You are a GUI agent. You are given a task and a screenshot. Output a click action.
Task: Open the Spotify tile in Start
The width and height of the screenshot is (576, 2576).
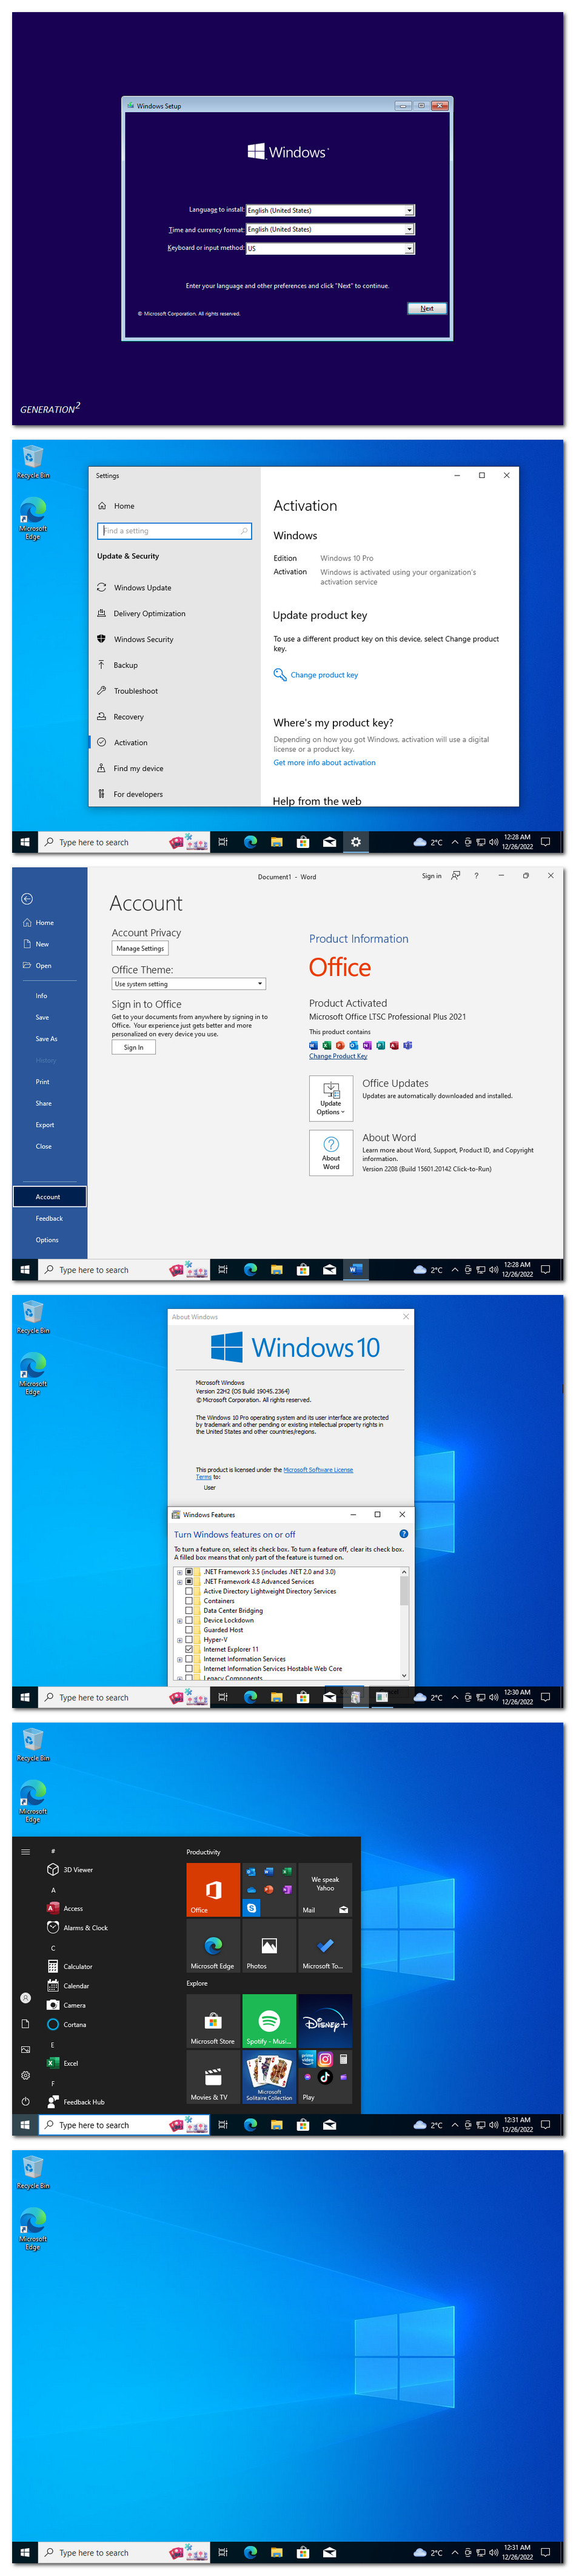tap(269, 2020)
